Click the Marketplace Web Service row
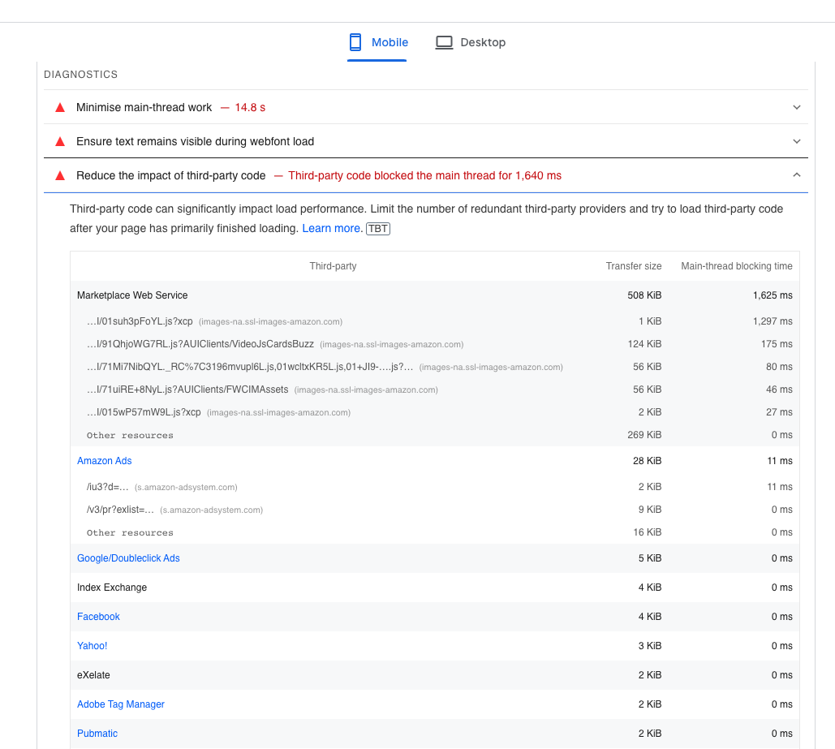835x749 pixels. [x=435, y=295]
